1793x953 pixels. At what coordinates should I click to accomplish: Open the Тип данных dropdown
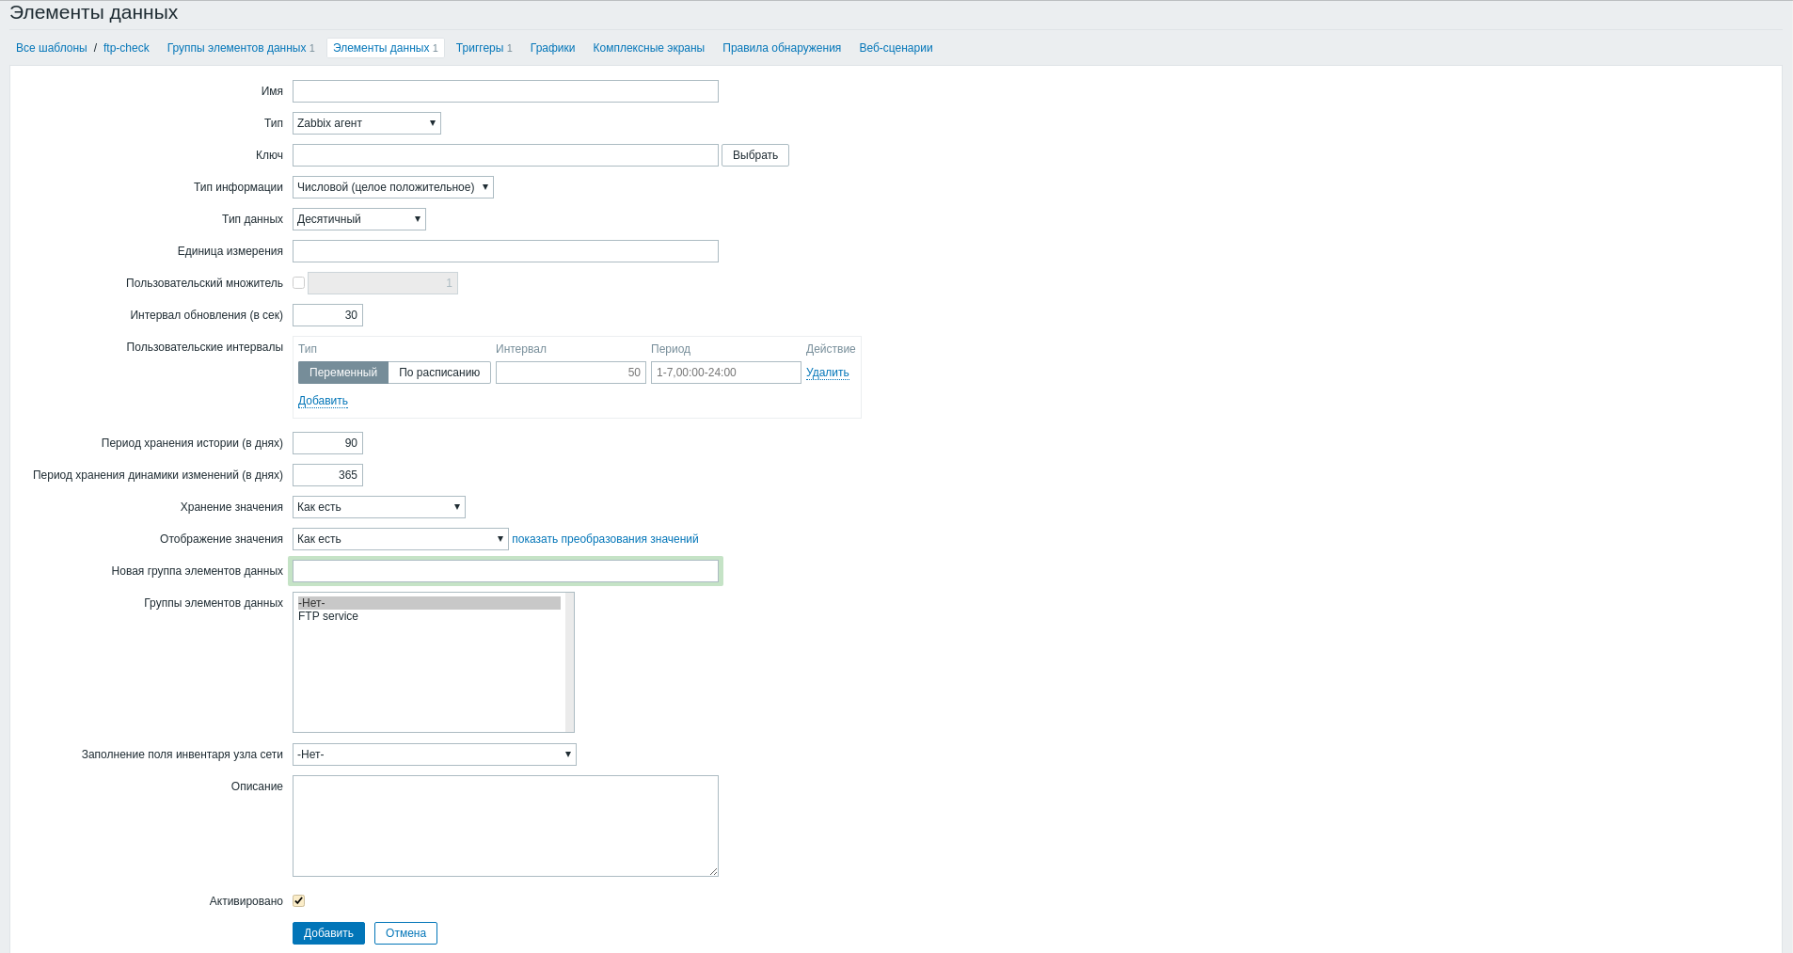coord(358,219)
